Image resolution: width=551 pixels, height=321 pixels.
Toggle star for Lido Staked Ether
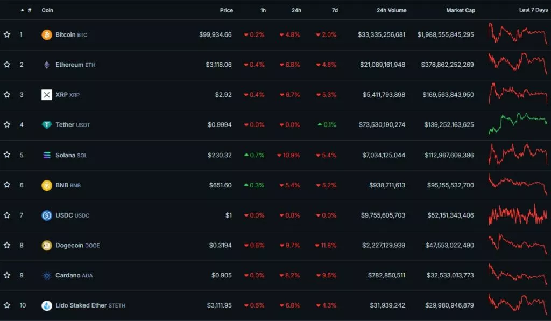[x=6, y=305]
